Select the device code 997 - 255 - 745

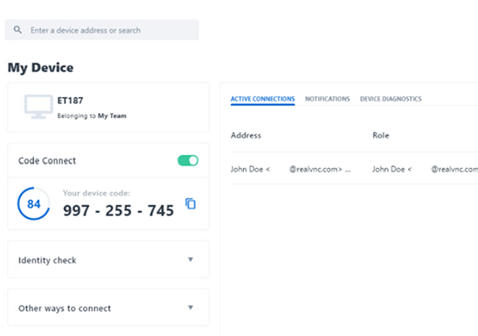point(118,211)
